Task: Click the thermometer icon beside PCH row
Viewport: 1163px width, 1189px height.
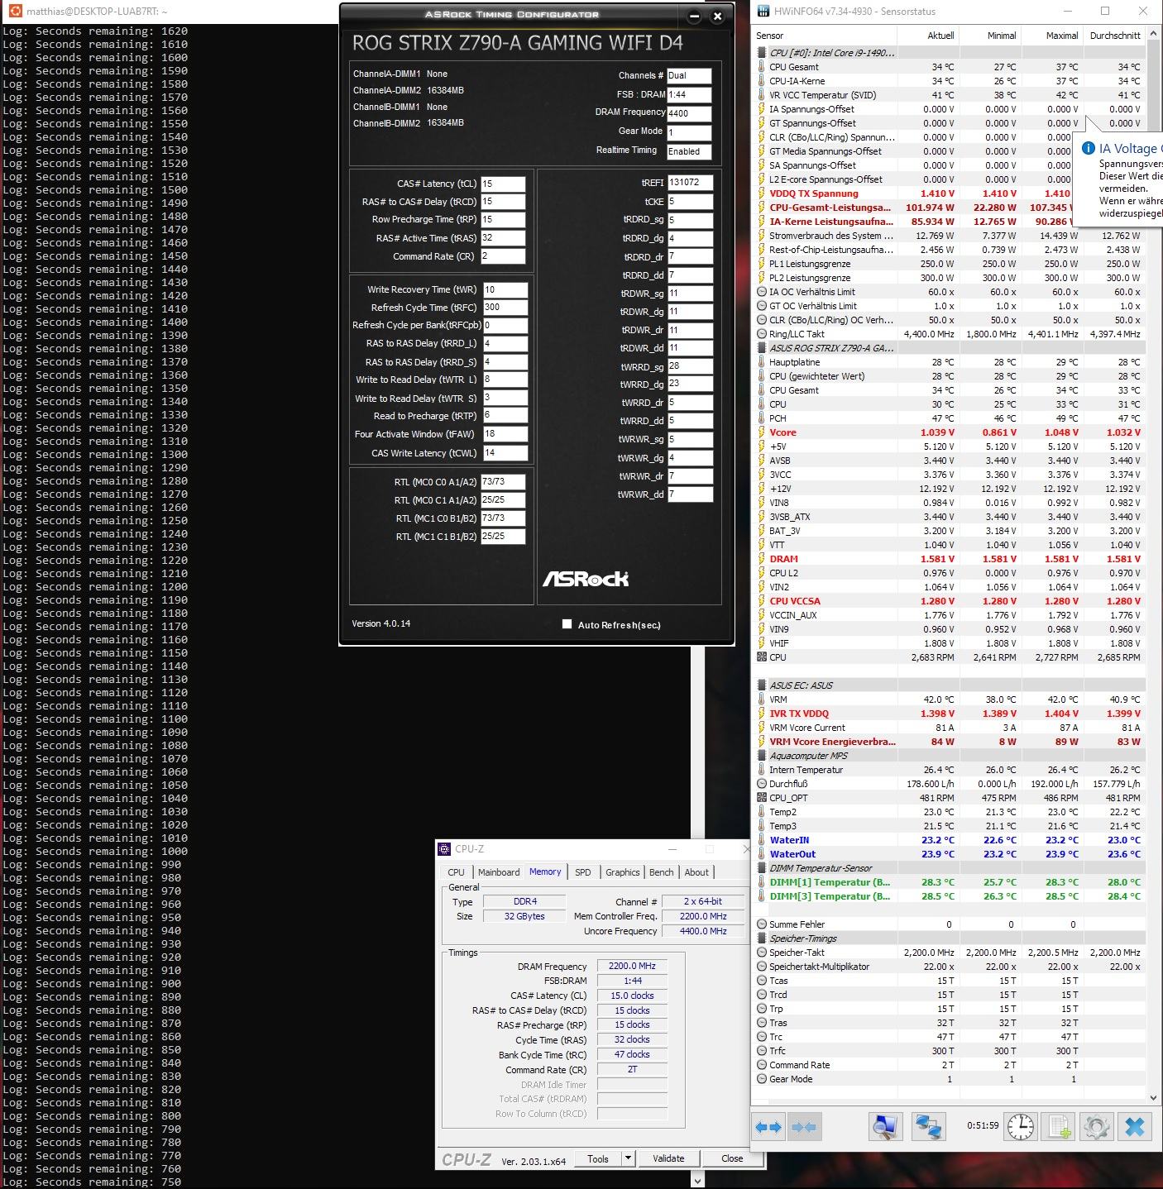Action: [762, 418]
